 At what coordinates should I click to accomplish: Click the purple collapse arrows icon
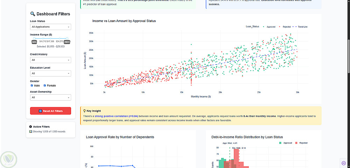tap(343, 163)
